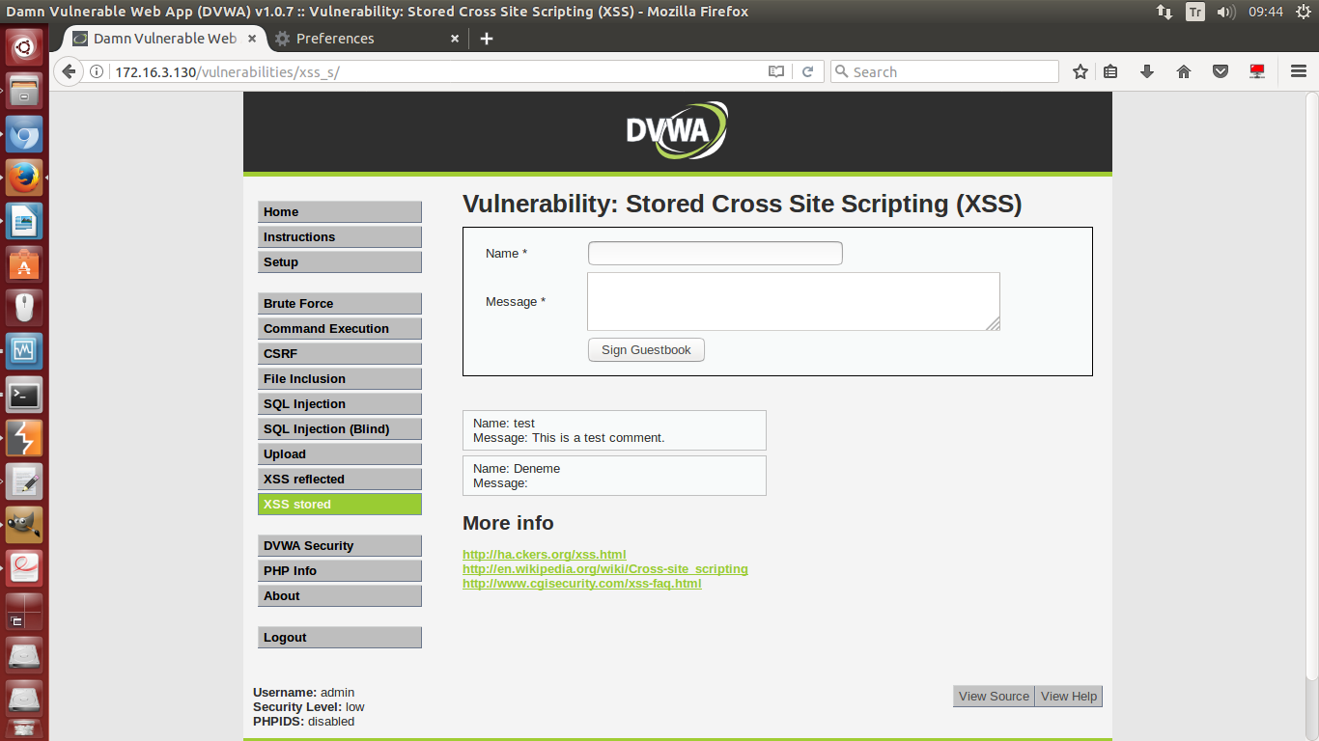1319x741 pixels.
Task: Open Terminal from launcher
Action: tap(24, 395)
